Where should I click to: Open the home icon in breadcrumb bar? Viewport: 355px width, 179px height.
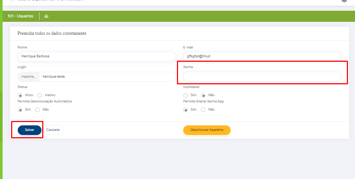pyautogui.click(x=46, y=16)
